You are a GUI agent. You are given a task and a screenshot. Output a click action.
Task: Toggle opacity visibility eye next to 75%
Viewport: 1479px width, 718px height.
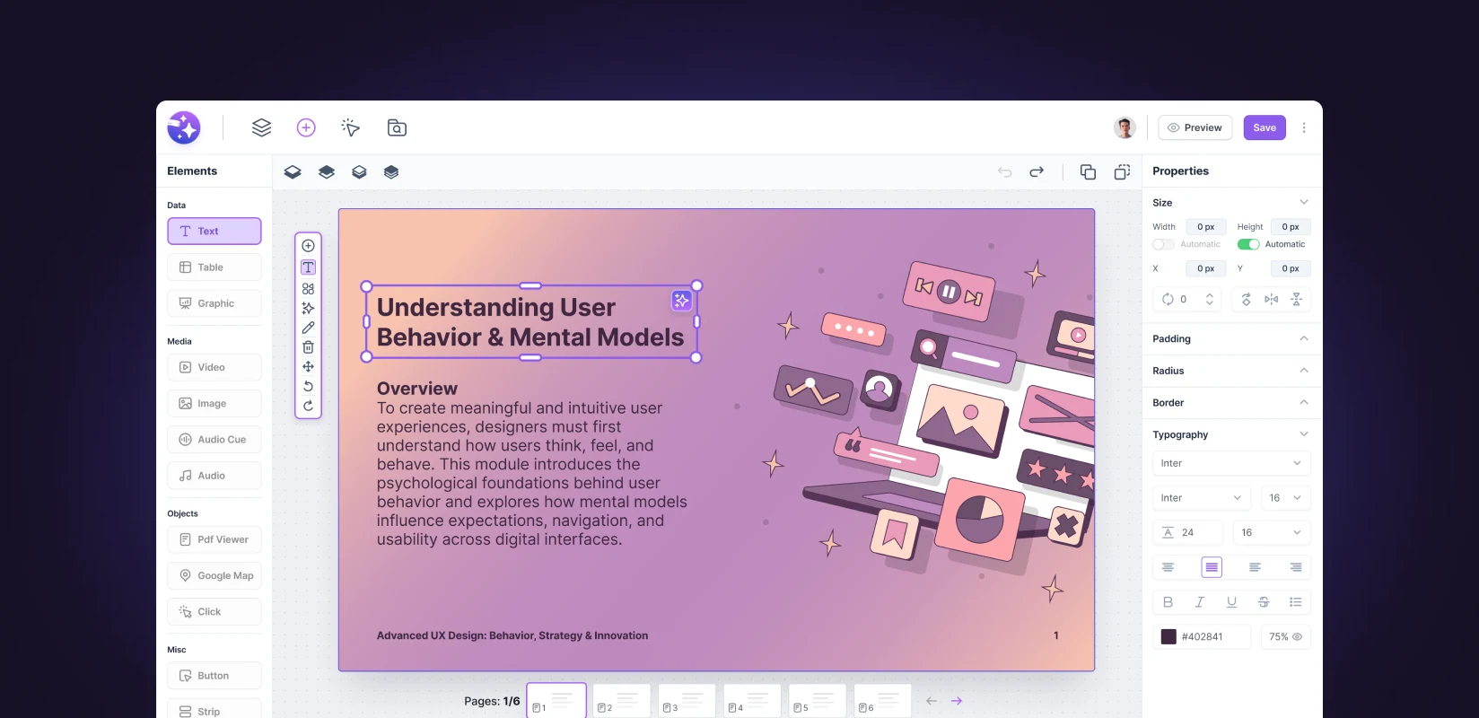1297,637
